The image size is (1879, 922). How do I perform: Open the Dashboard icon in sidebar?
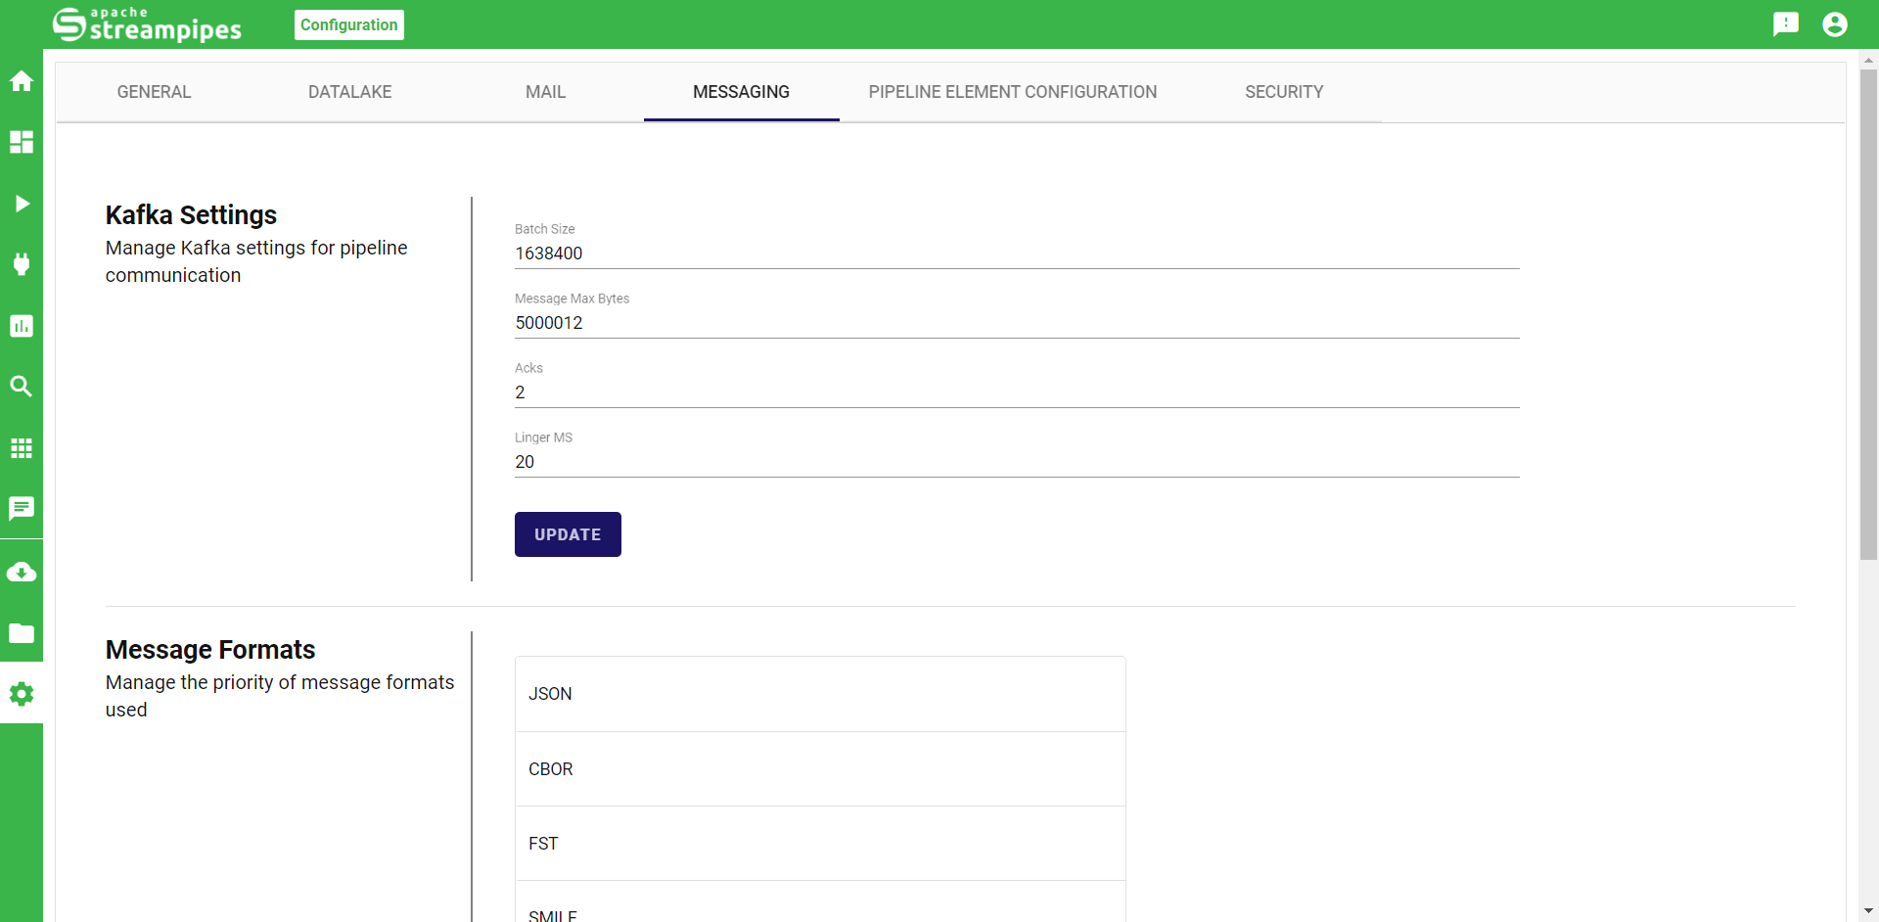coord(22,142)
